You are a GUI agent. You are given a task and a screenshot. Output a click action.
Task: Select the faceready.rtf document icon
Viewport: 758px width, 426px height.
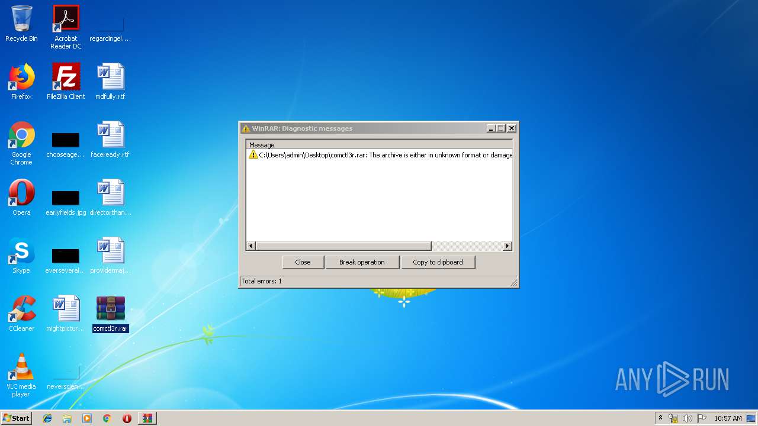110,140
